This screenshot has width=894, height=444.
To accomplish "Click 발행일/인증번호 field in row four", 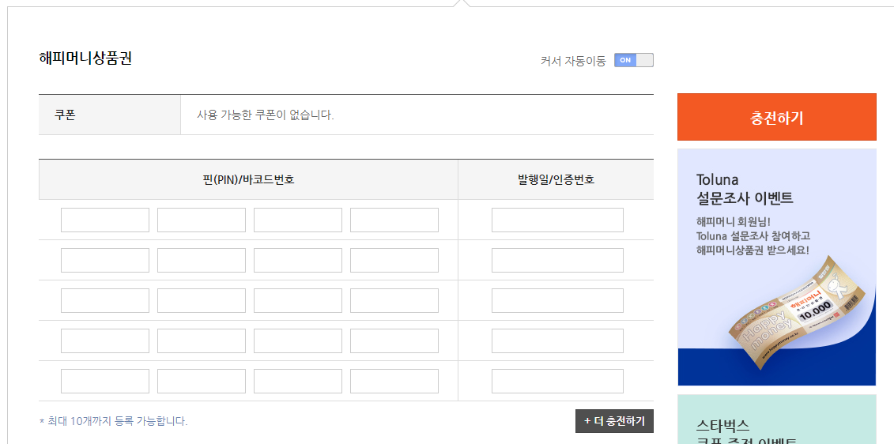I will [x=557, y=341].
